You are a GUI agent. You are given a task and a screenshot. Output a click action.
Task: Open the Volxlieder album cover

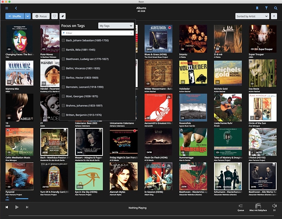coord(193,73)
